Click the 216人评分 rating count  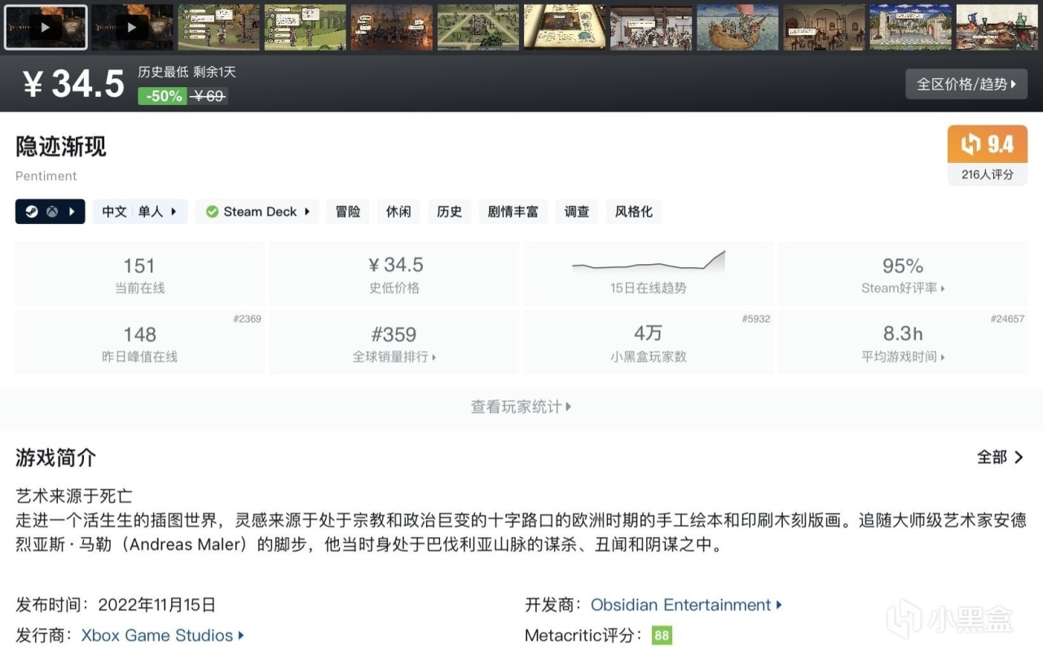pyautogui.click(x=988, y=174)
